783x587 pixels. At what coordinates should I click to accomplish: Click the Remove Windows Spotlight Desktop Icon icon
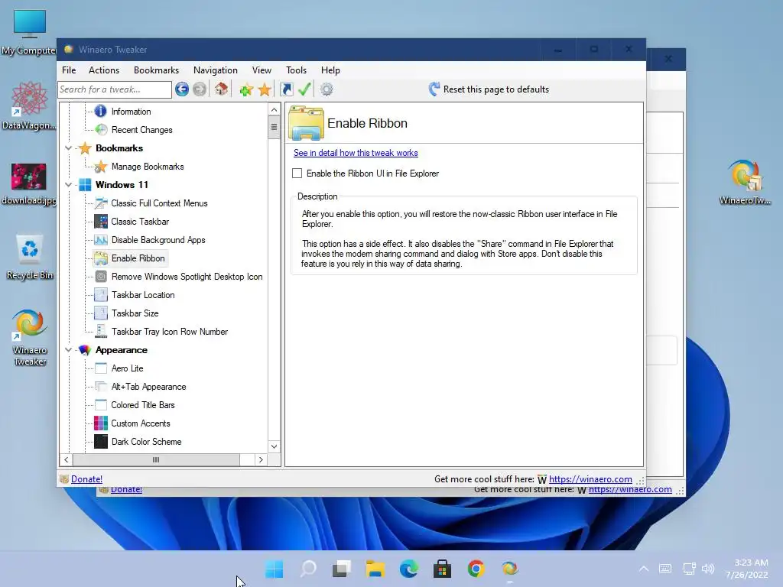[x=101, y=277]
